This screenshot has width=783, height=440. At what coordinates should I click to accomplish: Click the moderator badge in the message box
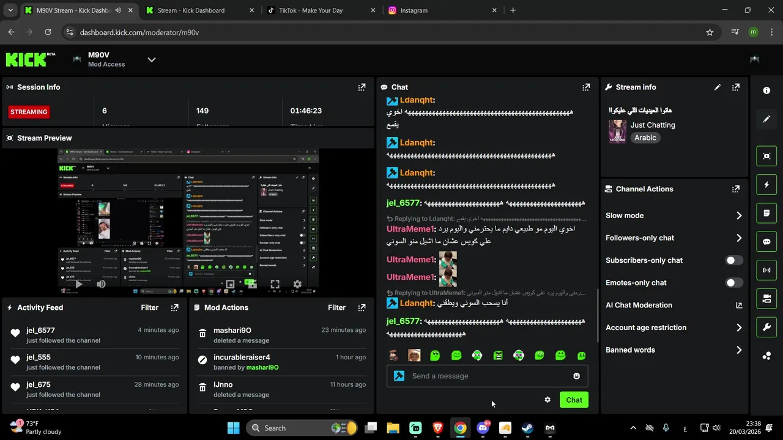(x=399, y=376)
